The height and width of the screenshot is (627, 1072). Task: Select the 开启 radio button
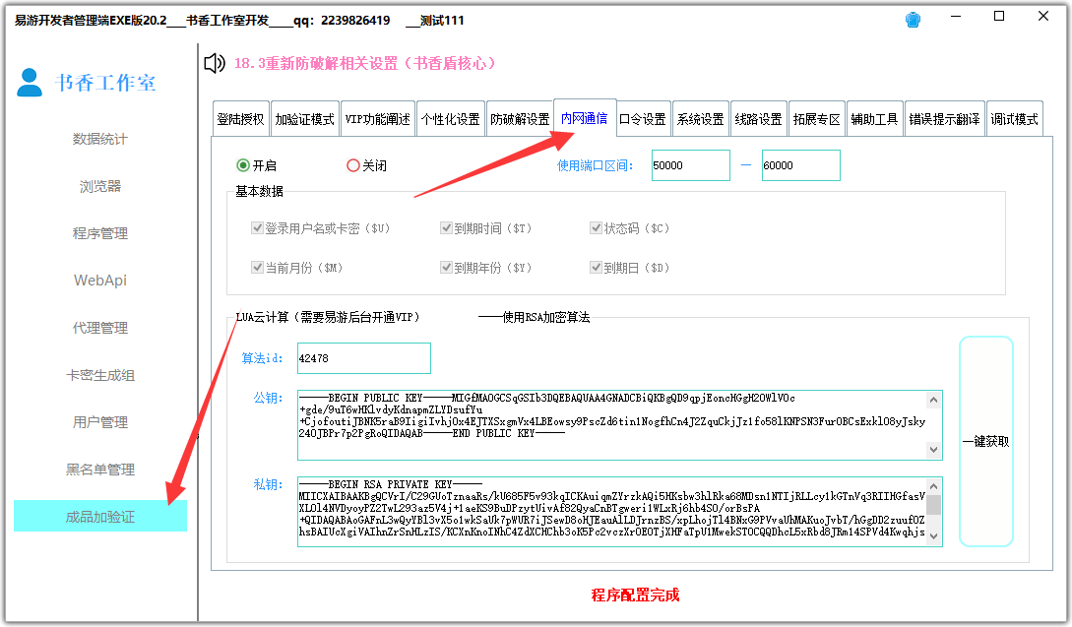click(x=243, y=164)
